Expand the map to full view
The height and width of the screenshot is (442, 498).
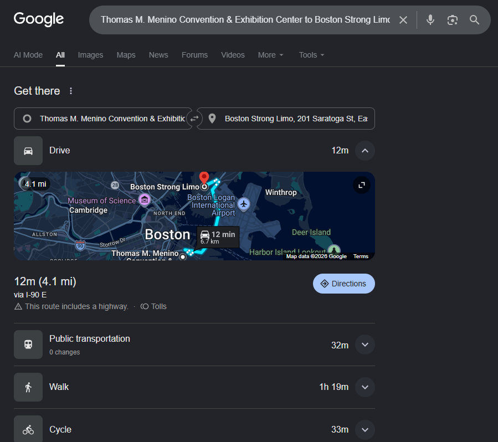(362, 185)
